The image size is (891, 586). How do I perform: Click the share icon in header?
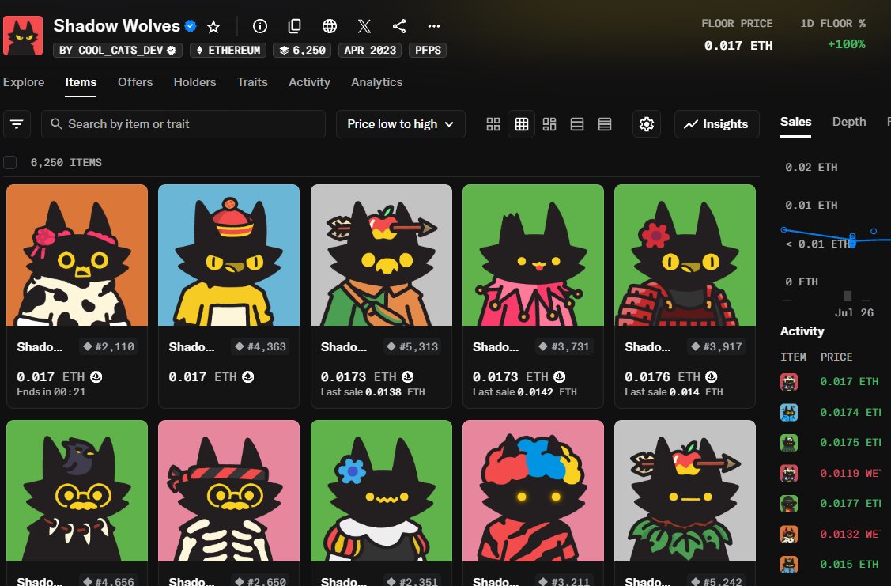(399, 26)
